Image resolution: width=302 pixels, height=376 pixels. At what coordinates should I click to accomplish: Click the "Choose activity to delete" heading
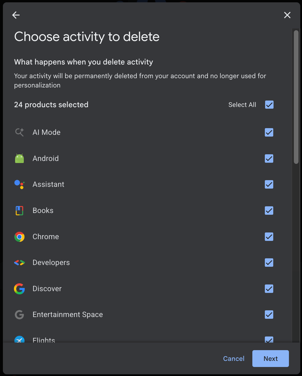tap(87, 37)
